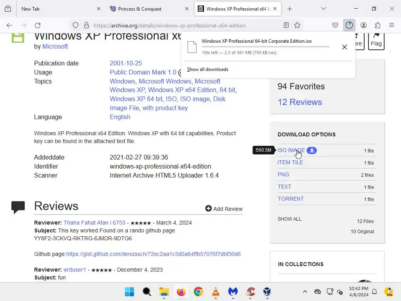Open reviewer Thaha Fahat Afan profile

click(94, 223)
